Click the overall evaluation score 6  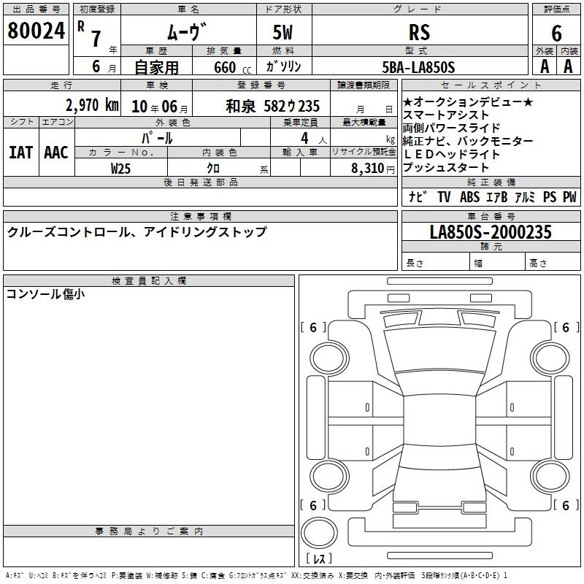pos(556,33)
